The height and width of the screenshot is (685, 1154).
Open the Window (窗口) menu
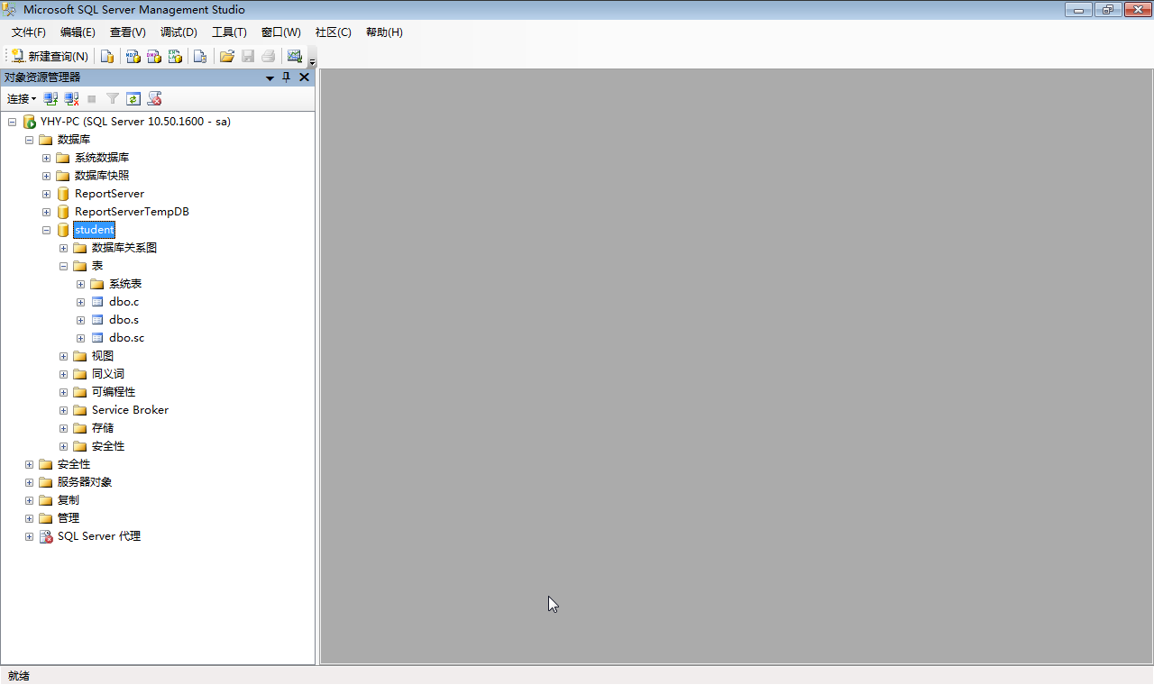pos(280,32)
